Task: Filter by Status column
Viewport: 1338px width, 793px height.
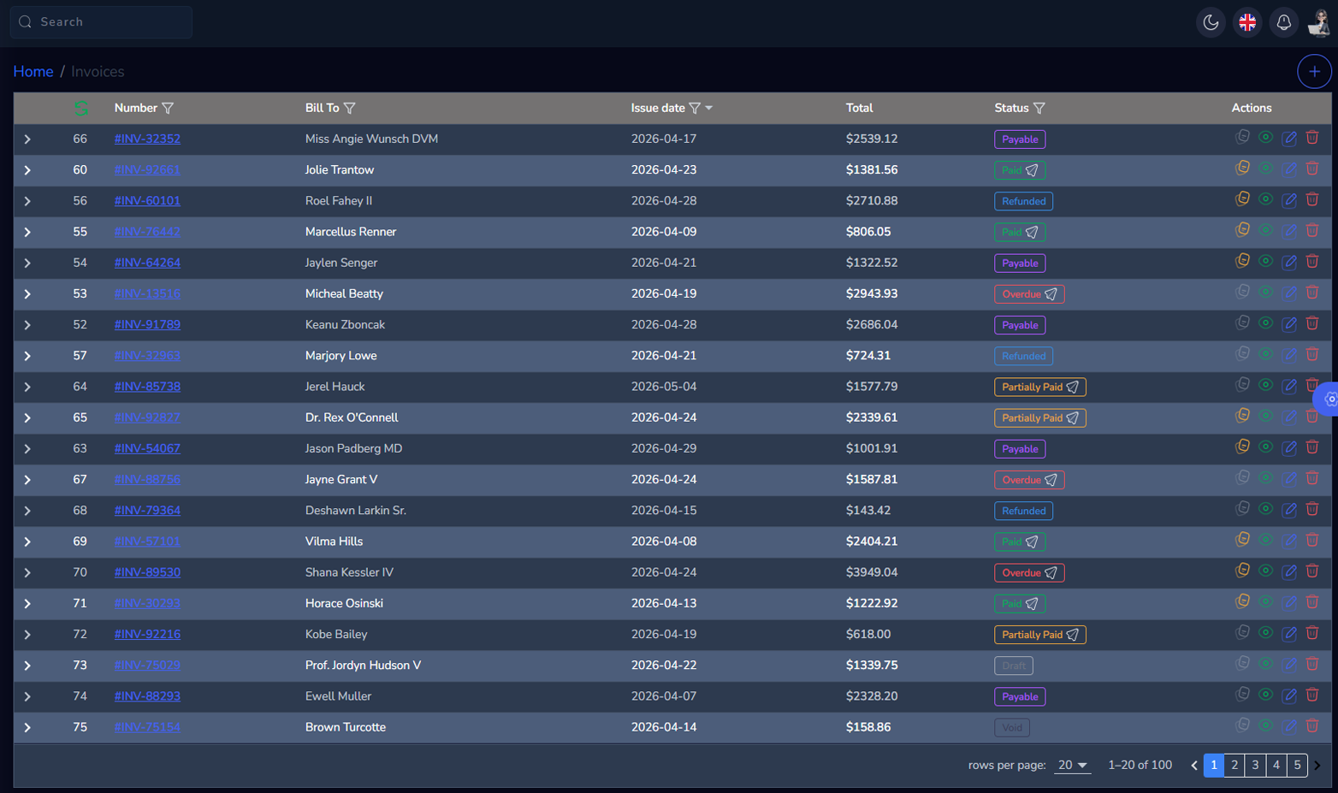Action: pyautogui.click(x=1039, y=108)
